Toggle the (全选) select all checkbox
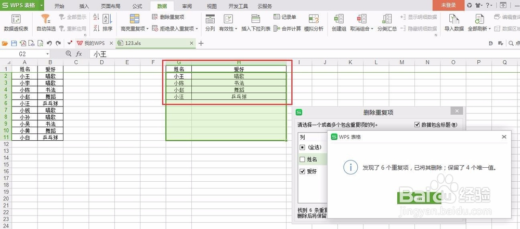This screenshot has width=520, height=229. point(302,147)
